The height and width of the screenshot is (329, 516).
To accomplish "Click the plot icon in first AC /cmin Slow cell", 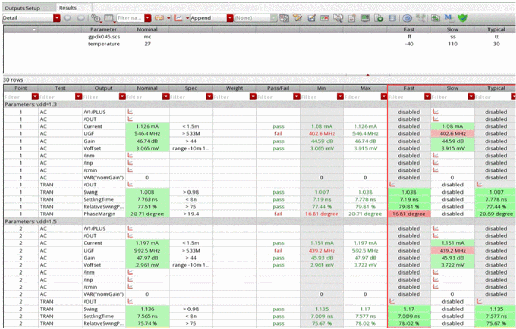I will pyautogui.click(x=436, y=170).
